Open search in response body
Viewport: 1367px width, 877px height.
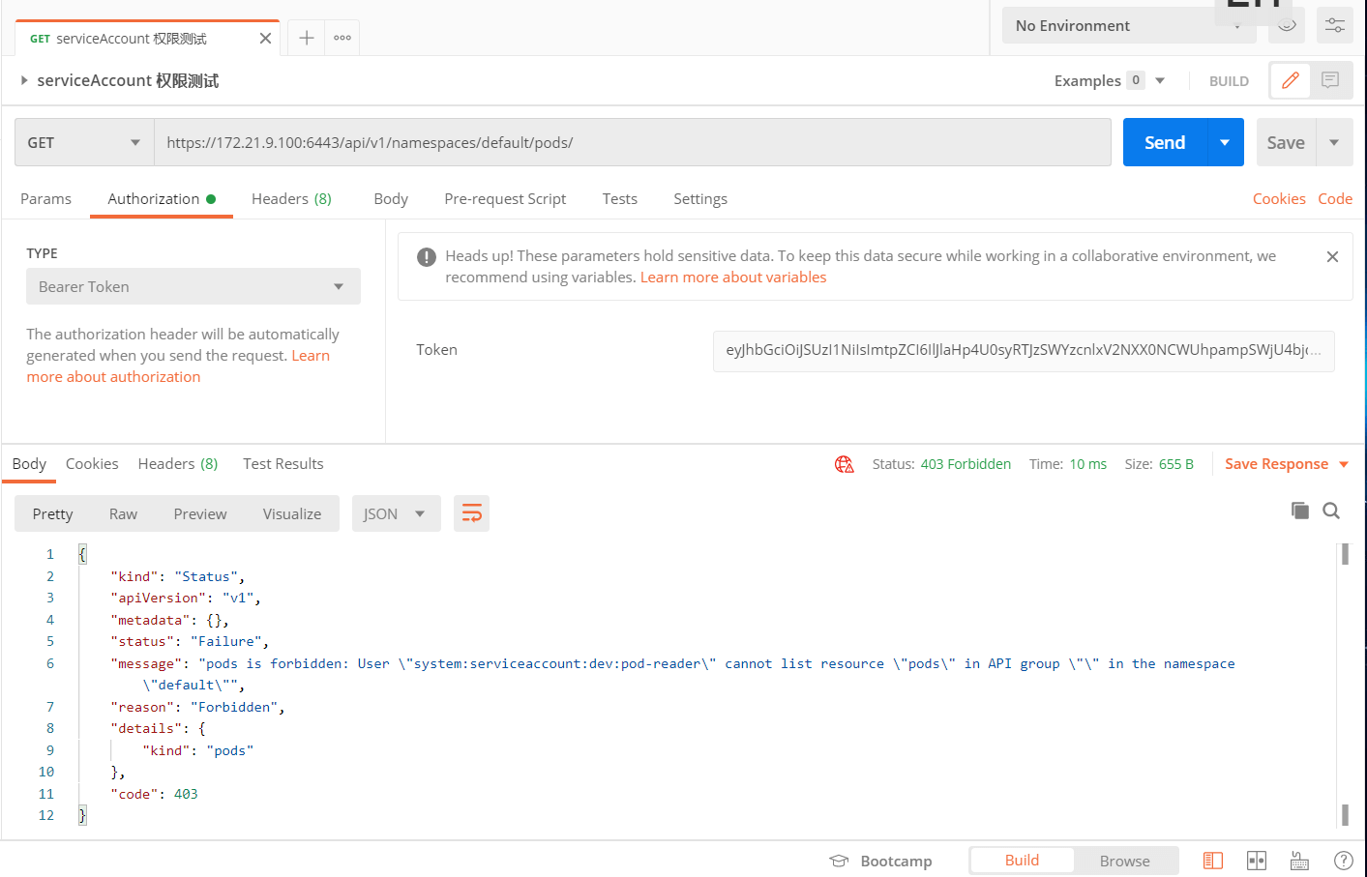point(1331,511)
